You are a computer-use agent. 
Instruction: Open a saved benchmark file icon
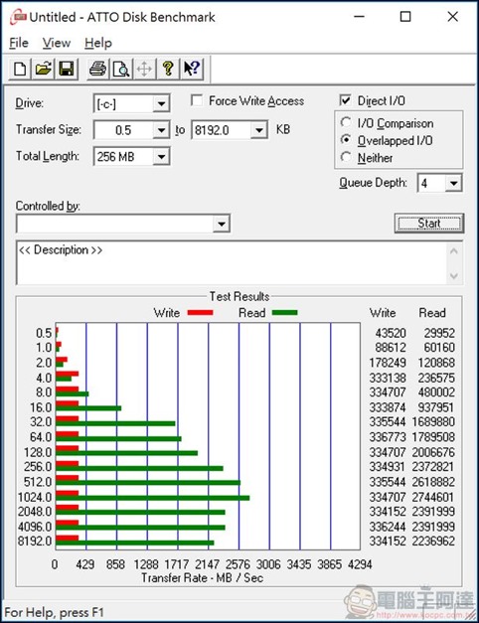point(43,70)
